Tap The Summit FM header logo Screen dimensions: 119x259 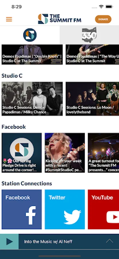60,19
